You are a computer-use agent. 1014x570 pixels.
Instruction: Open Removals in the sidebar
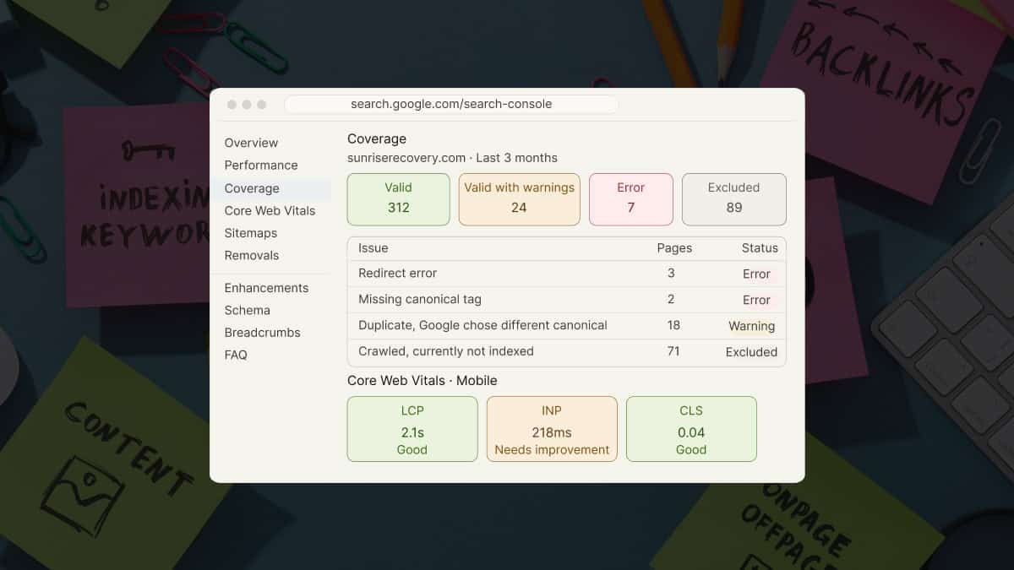252,255
